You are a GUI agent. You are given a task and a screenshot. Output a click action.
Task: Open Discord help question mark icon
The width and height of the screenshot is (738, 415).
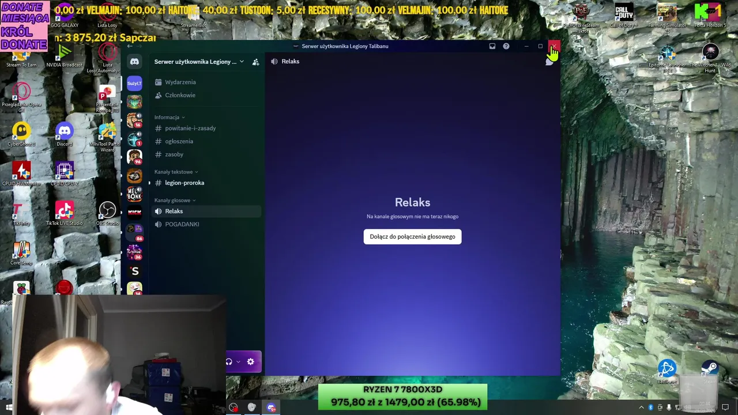pos(506,46)
